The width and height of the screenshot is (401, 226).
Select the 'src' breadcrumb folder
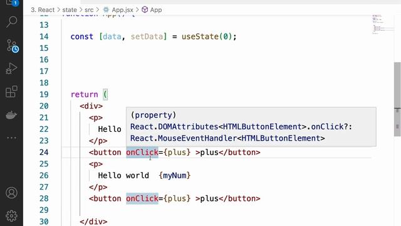pyautogui.click(x=89, y=10)
